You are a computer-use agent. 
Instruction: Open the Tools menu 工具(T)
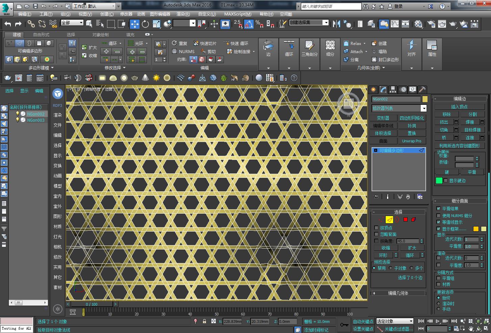[x=46, y=14]
